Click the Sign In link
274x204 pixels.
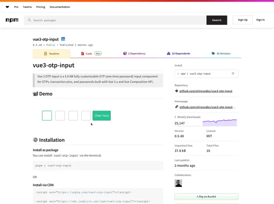260,20
